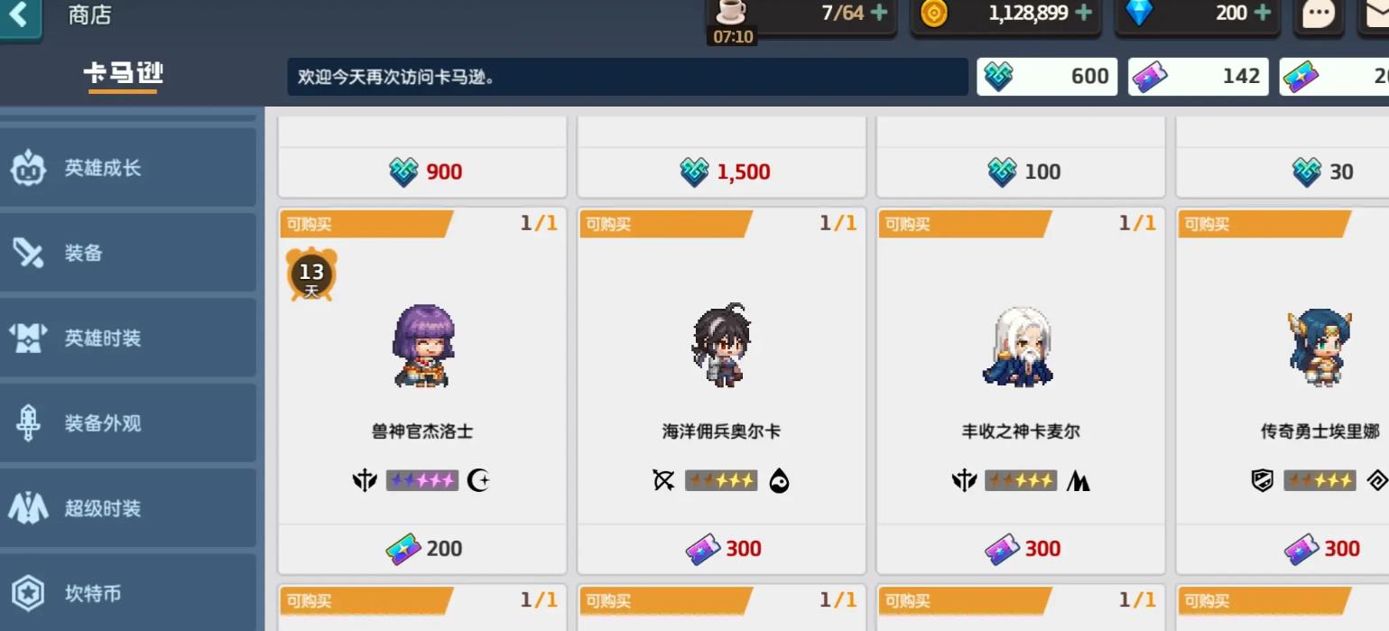Tap the 142 purple ticket currency
Image resolution: width=1389 pixels, height=631 pixels.
[1199, 77]
